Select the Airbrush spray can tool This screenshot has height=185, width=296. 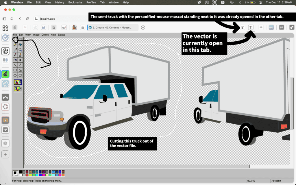point(15,60)
